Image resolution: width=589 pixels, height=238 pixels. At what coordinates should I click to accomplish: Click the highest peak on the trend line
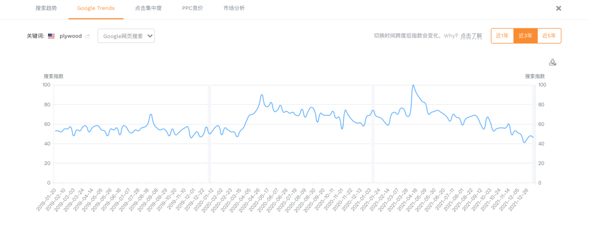click(x=413, y=86)
